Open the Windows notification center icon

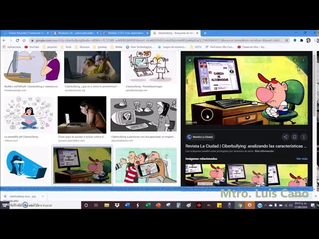pyautogui.click(x=313, y=205)
